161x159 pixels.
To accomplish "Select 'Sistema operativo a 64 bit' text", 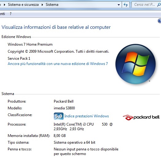I will point(75,142).
